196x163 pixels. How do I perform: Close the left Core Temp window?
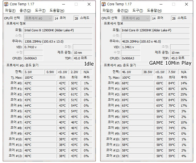pyautogui.click(x=89, y=4)
